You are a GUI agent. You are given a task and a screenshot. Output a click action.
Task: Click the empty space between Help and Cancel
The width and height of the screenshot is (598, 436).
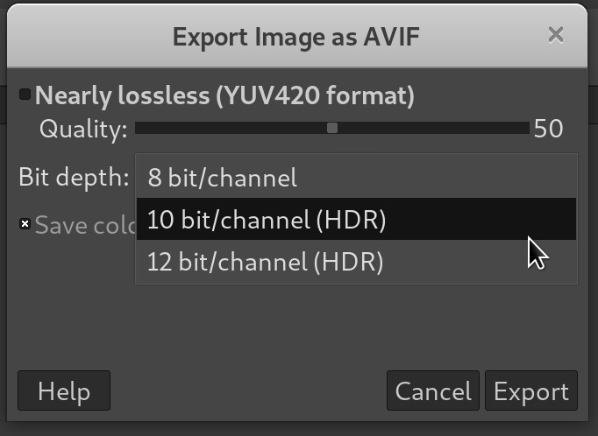coord(248,390)
